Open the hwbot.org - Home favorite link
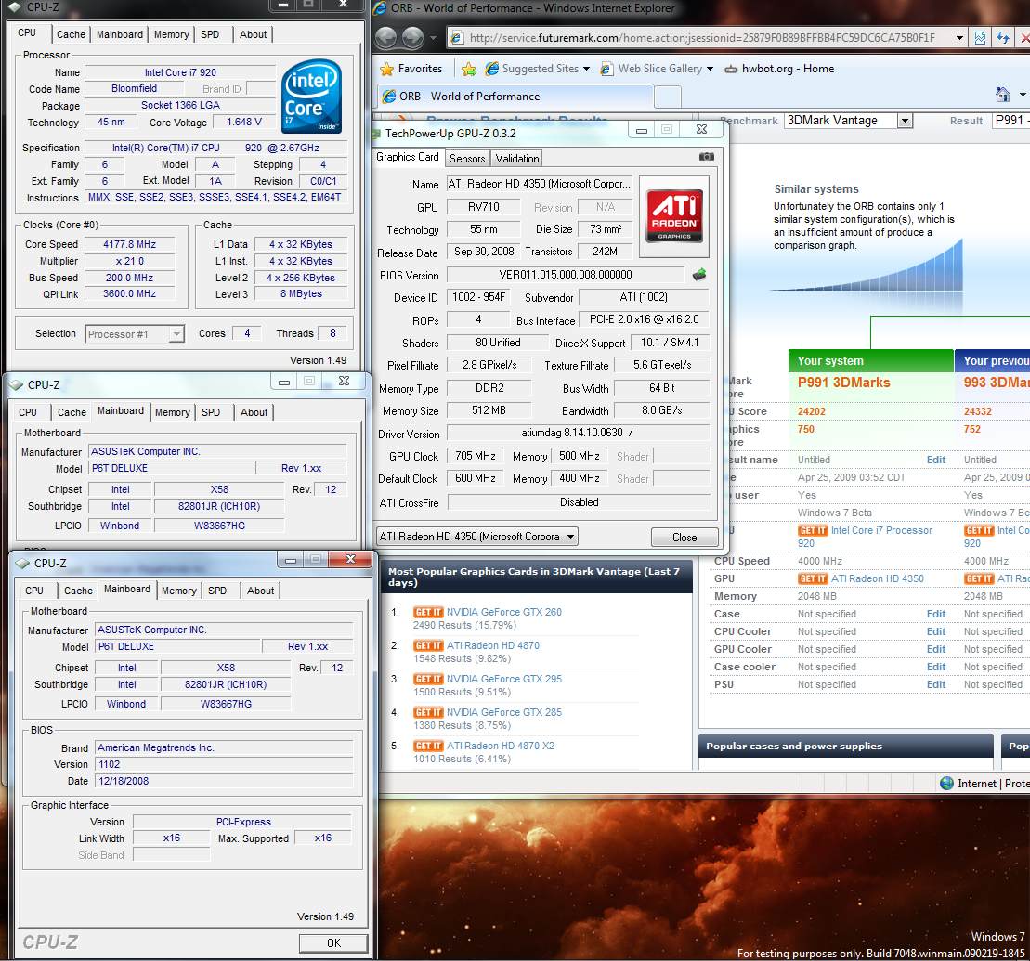1030x961 pixels. point(780,69)
